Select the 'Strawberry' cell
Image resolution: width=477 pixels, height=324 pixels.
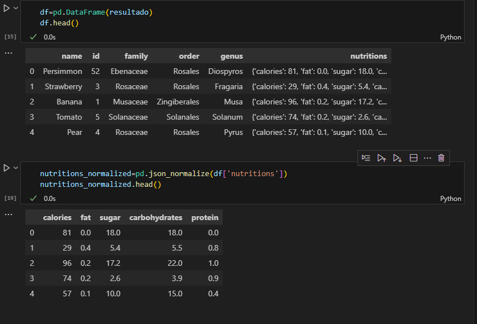[x=63, y=86]
